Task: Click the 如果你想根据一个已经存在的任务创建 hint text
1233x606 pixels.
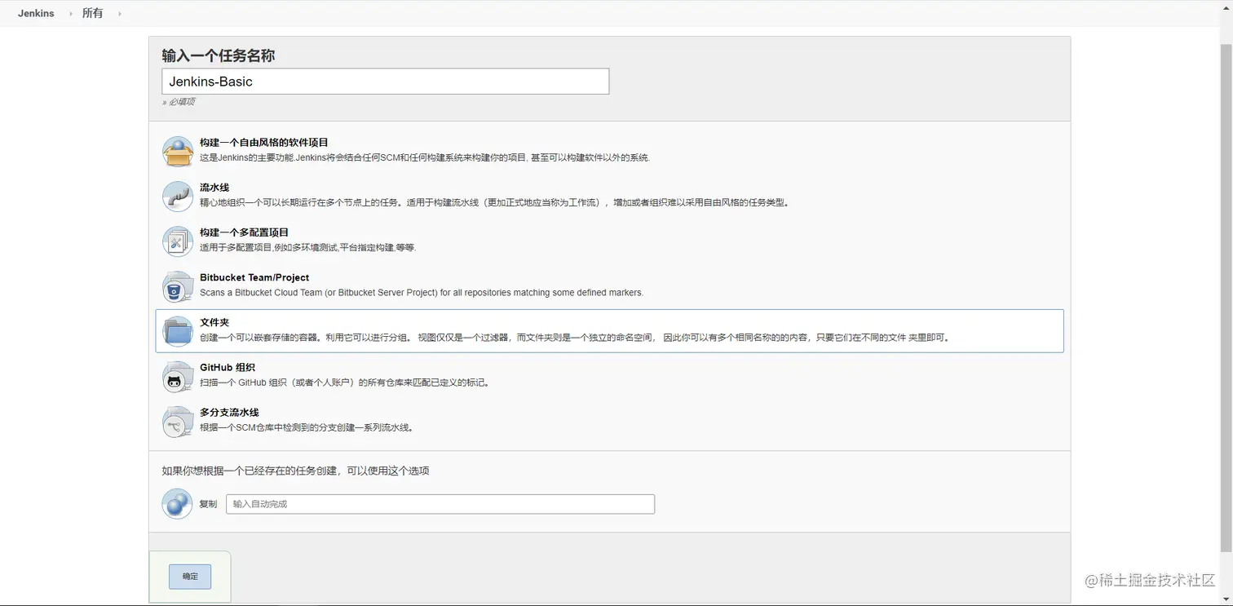Action: (295, 471)
